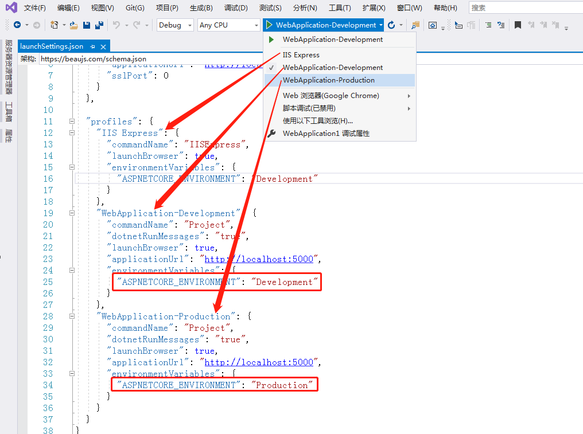This screenshot has width=583, height=434.
Task: Collapse the "WebApplication-Development" JSON block
Action: coord(72,213)
